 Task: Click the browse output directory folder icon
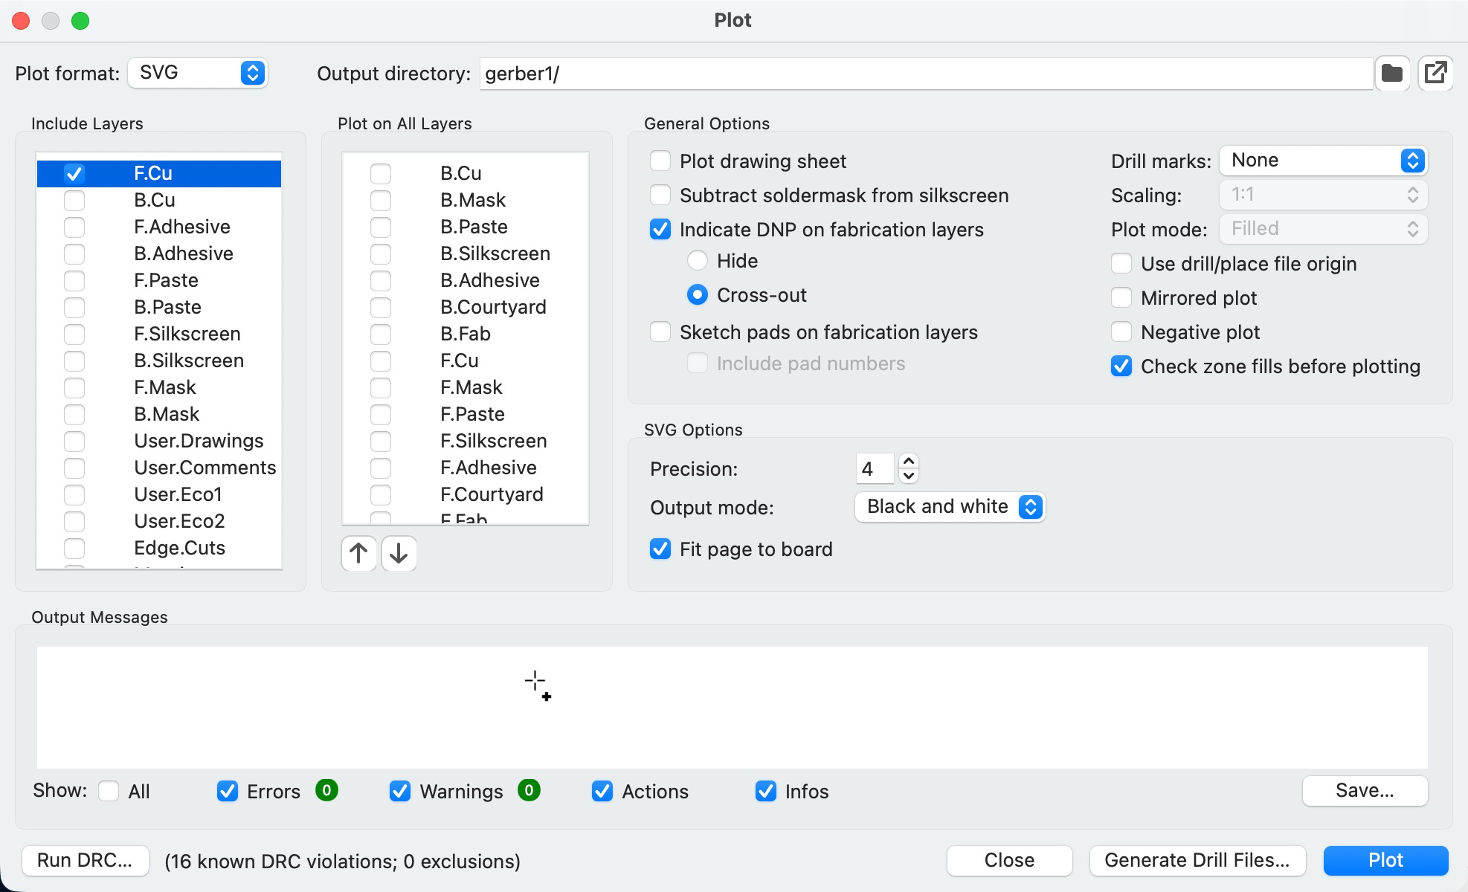(x=1391, y=74)
